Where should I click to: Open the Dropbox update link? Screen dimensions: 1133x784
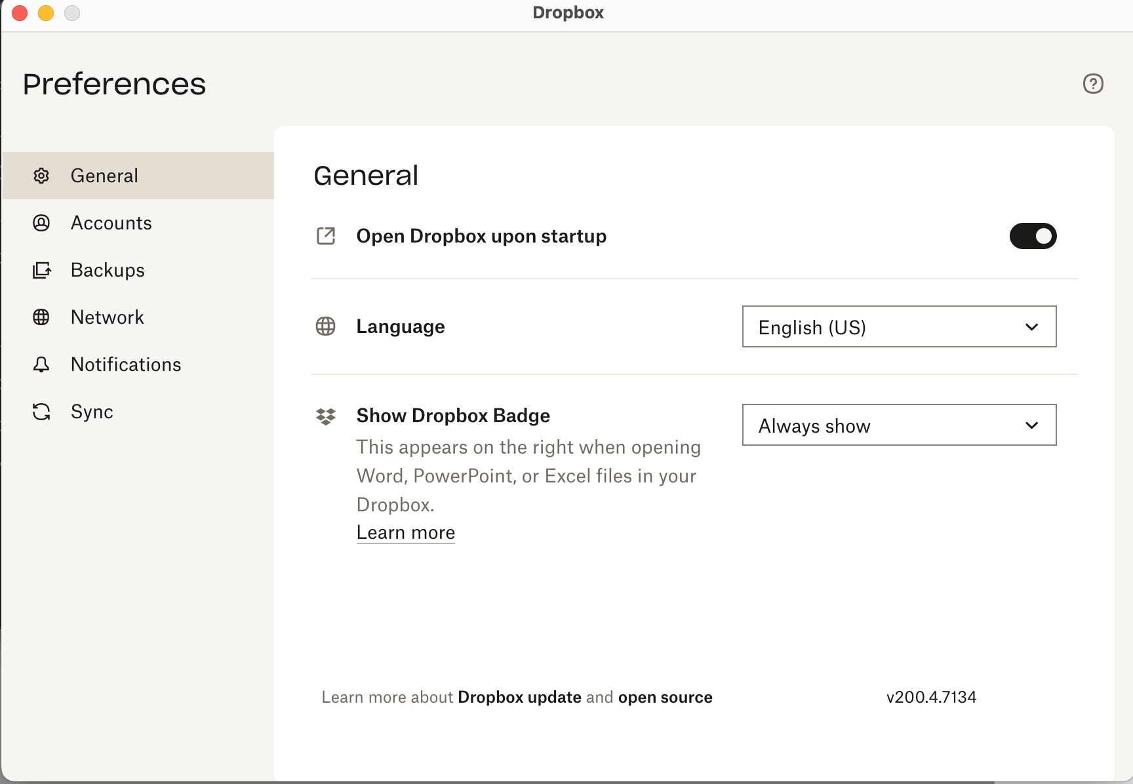click(519, 697)
